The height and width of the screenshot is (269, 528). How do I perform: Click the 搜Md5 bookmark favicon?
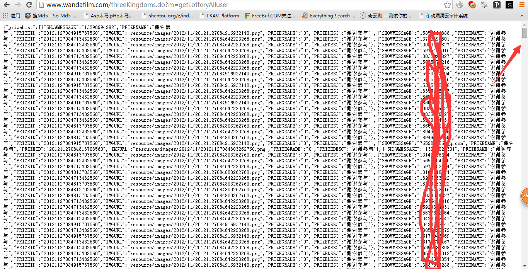[x=28, y=16]
